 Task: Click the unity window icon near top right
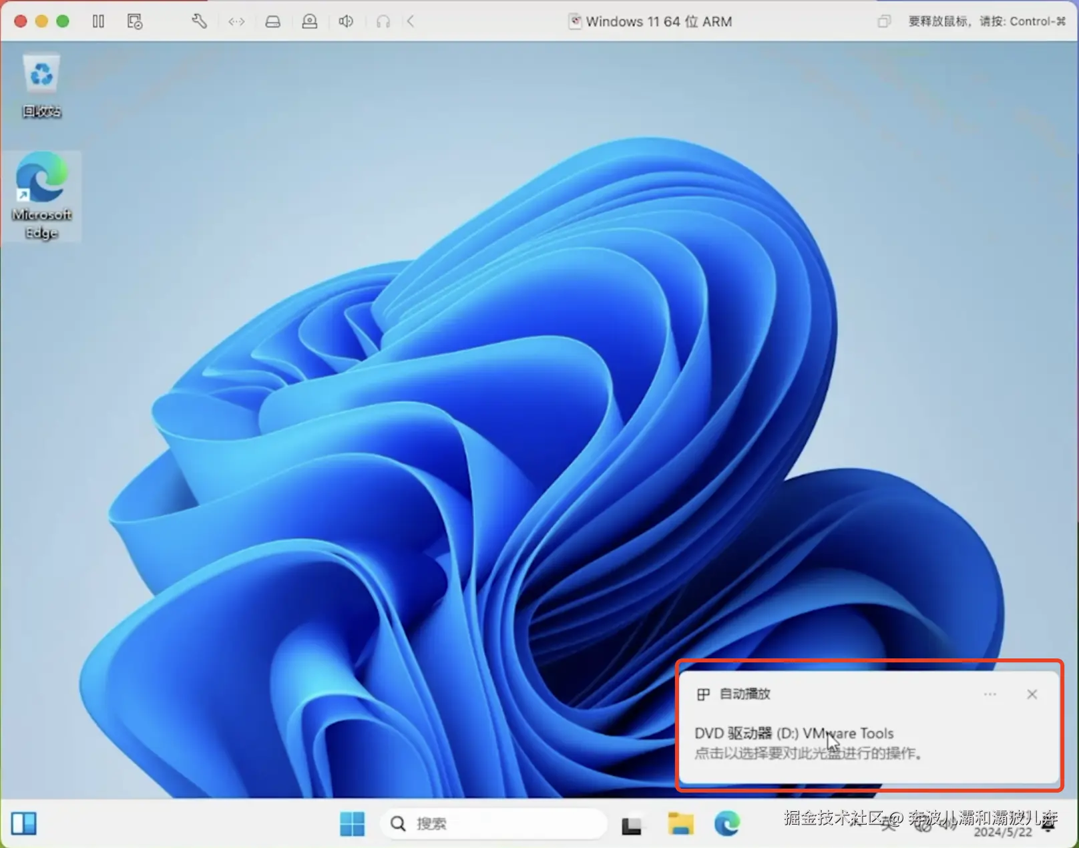pos(884,21)
